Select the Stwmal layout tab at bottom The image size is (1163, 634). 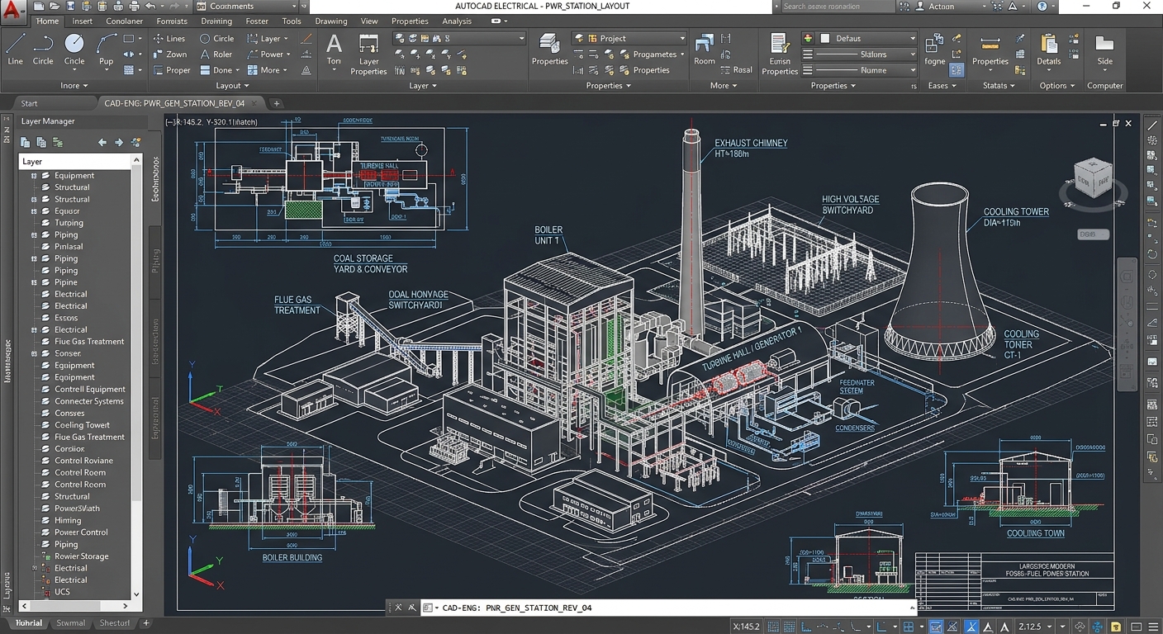tap(70, 623)
